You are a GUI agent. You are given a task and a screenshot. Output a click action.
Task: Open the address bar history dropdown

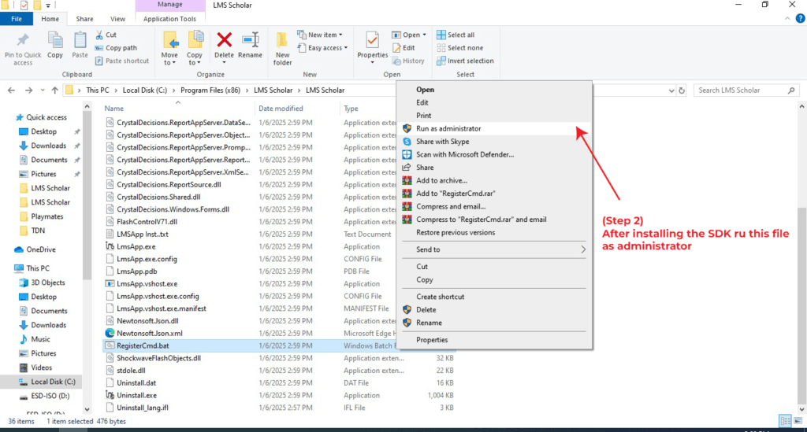671,90
